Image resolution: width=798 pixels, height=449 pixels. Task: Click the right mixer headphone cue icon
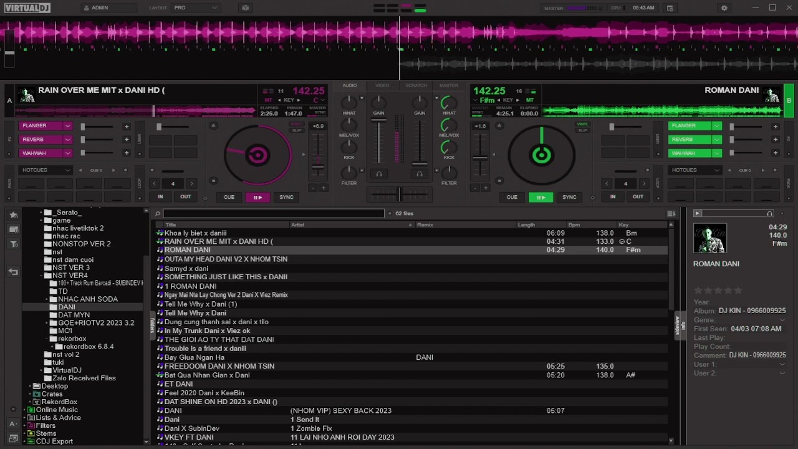pos(419,174)
